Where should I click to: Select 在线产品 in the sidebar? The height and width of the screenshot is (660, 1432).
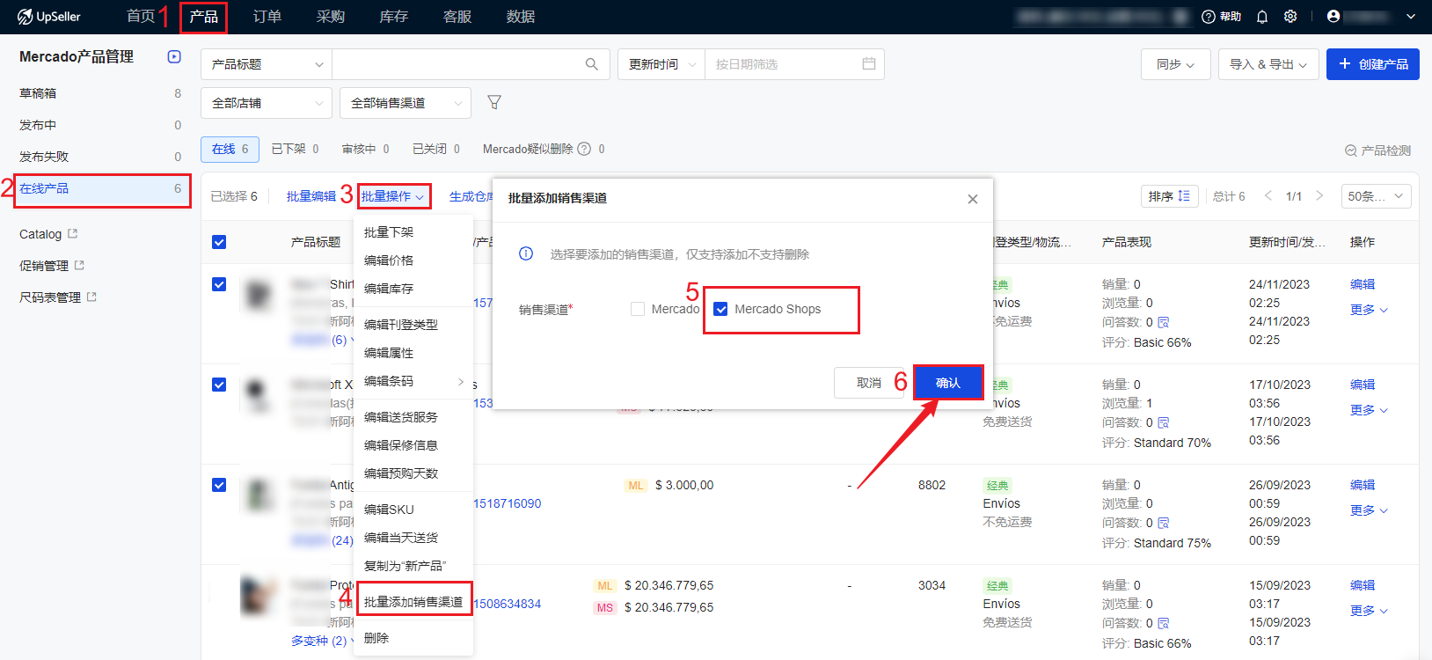pos(101,188)
